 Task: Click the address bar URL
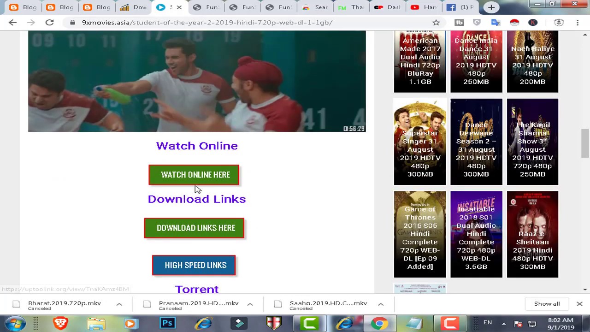(207, 22)
